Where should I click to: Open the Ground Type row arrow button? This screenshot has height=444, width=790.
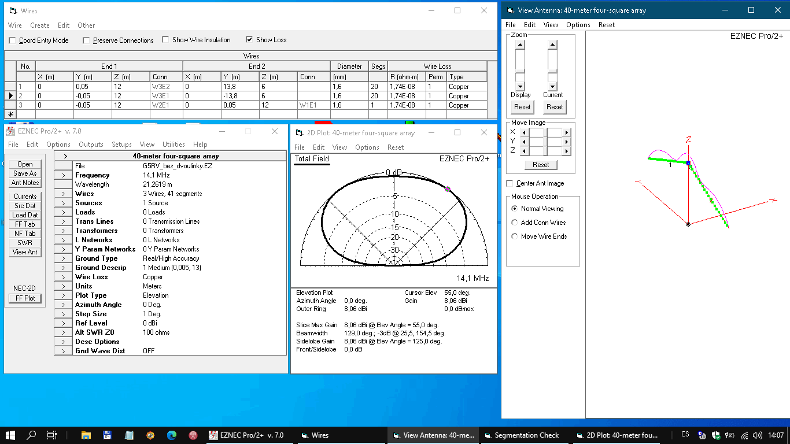click(64, 258)
